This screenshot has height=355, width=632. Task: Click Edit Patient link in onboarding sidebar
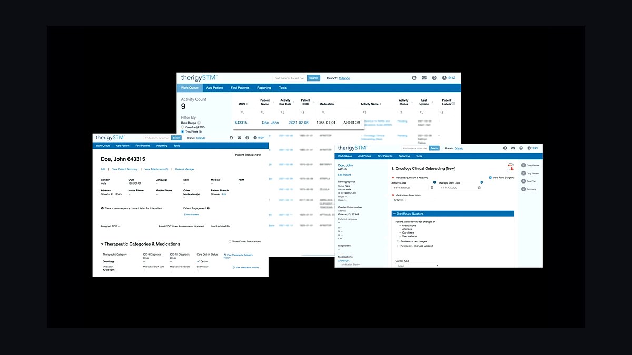coord(344,174)
